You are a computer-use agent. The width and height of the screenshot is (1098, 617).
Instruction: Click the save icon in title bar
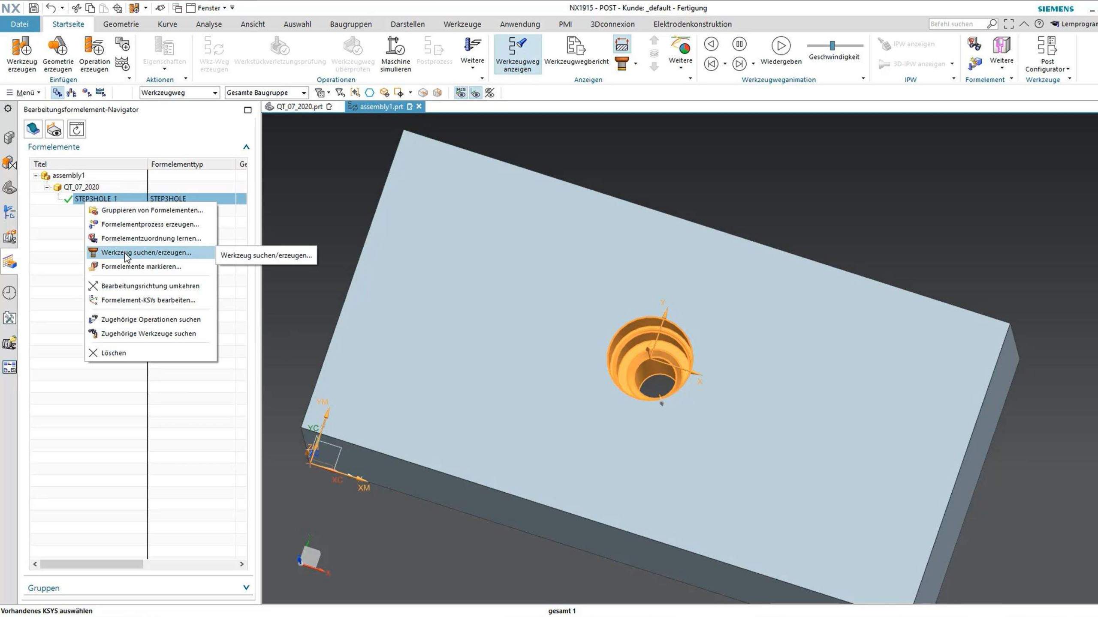(x=33, y=8)
